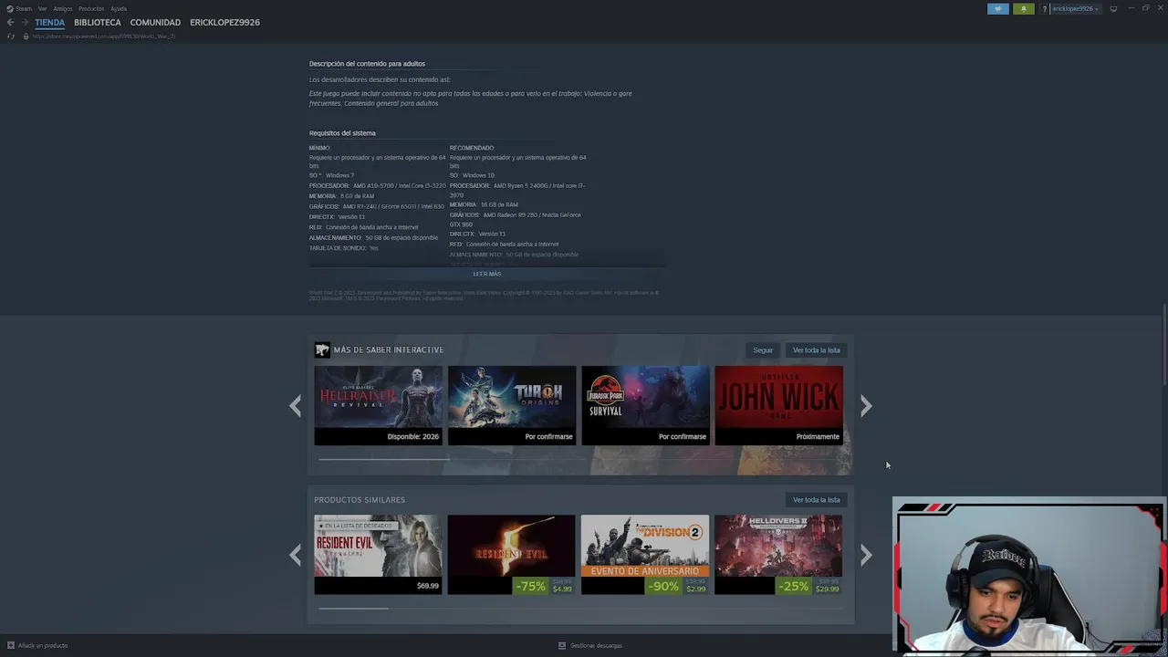Show previous Saber Interactive games with left arrow
The width and height of the screenshot is (1168, 657).
click(295, 406)
